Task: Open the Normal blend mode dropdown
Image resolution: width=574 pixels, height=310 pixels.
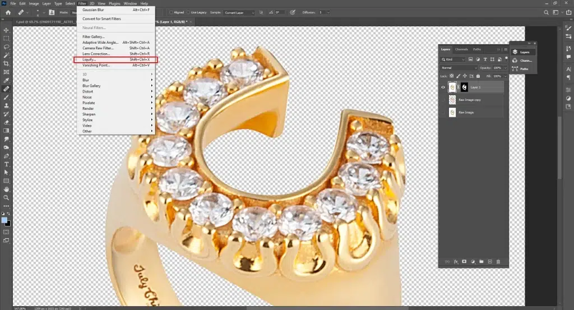Action: pyautogui.click(x=459, y=68)
